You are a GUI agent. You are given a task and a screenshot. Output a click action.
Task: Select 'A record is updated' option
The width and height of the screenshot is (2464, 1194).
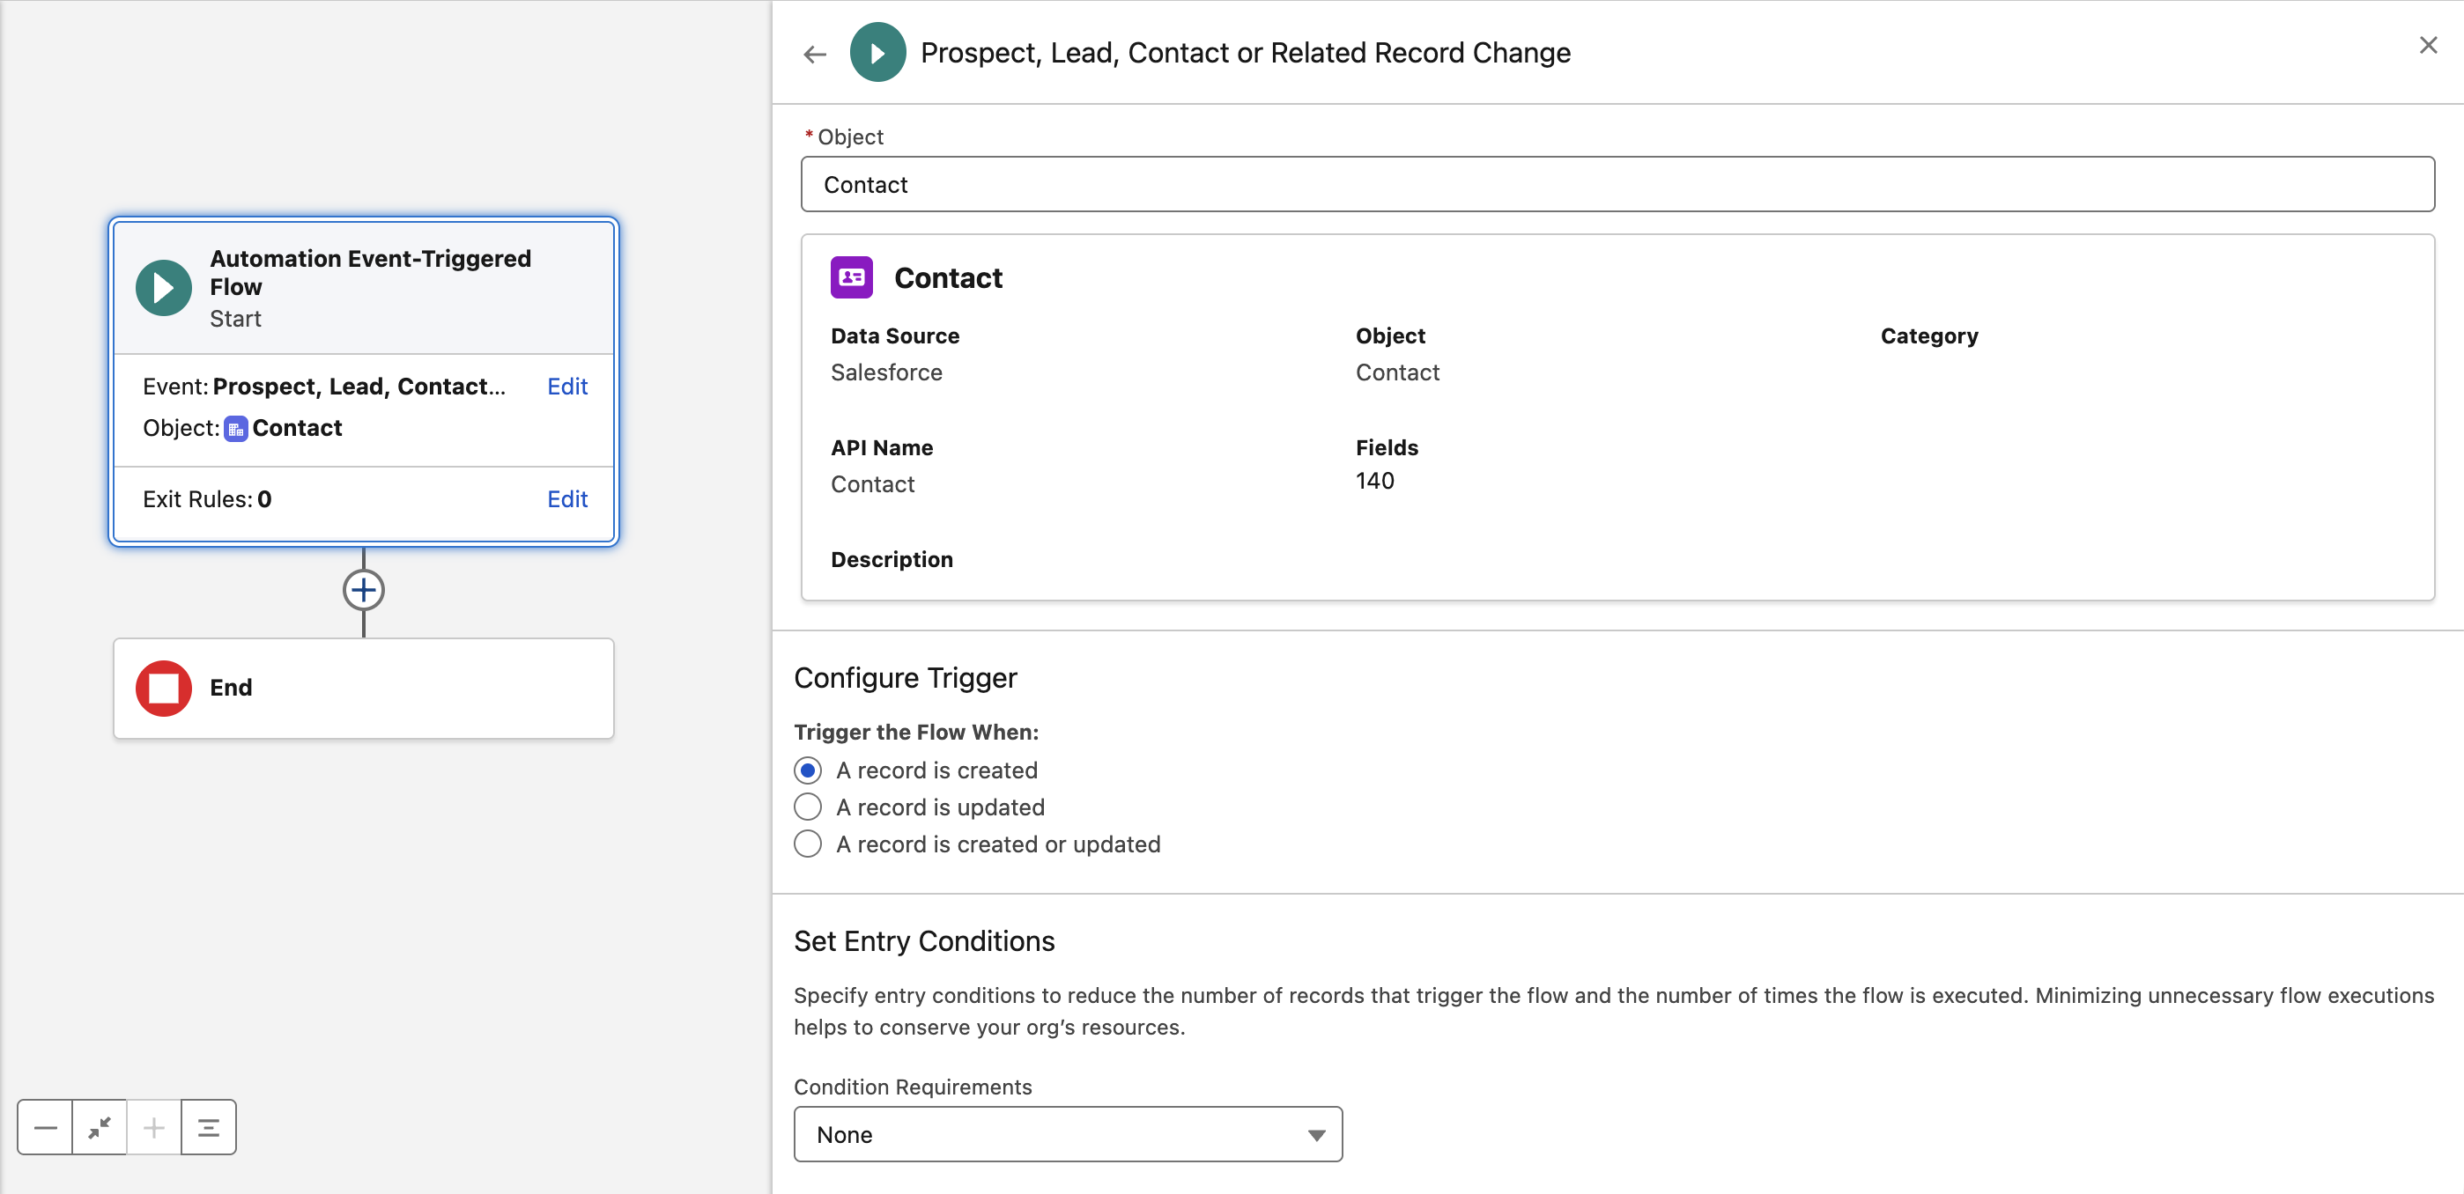pos(808,807)
